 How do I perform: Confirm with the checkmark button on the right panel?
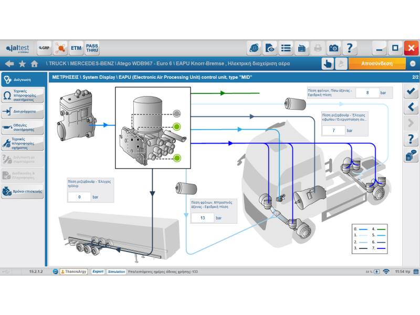click(411, 91)
